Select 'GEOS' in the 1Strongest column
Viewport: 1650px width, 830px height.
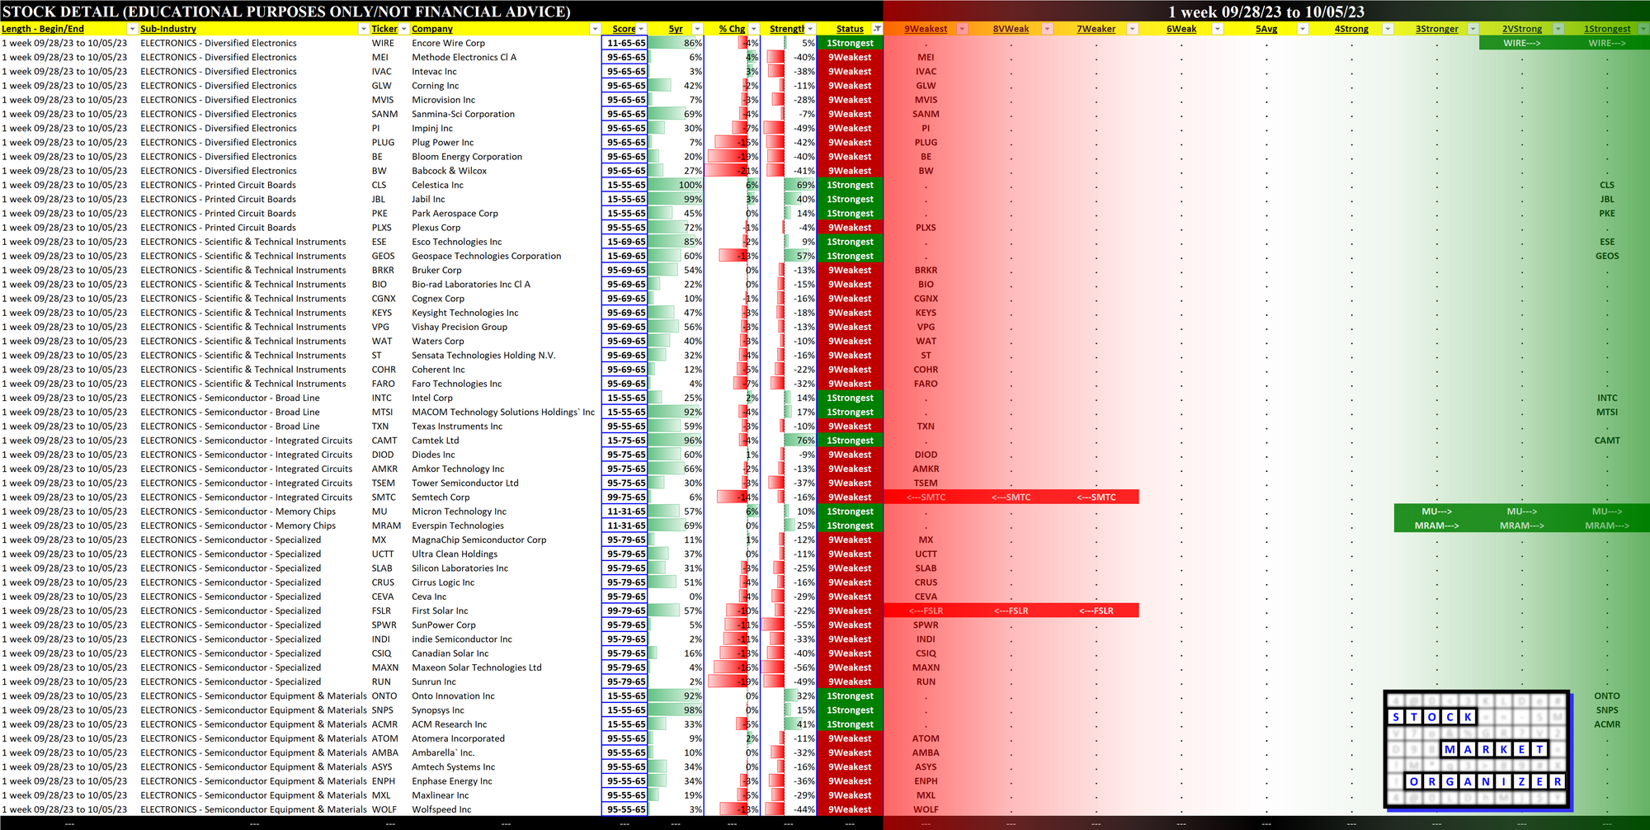1607,256
